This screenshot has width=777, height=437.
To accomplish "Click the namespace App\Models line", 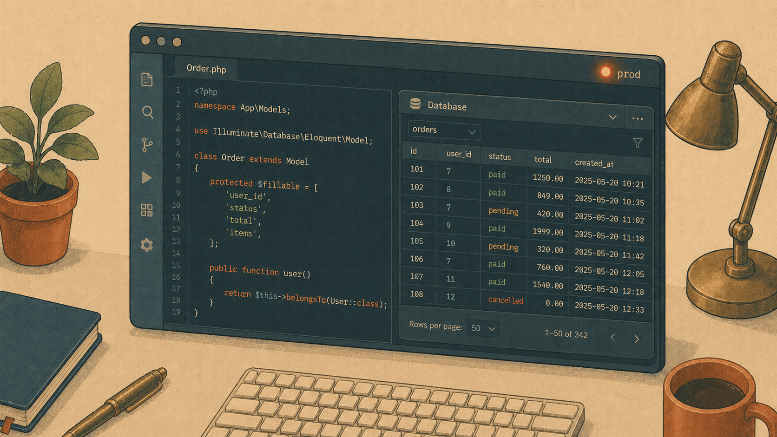I will coord(242,108).
